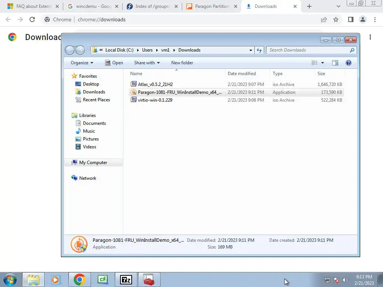The image size is (383, 287).
Task: Click the Search Downloads field
Action: coord(312,50)
